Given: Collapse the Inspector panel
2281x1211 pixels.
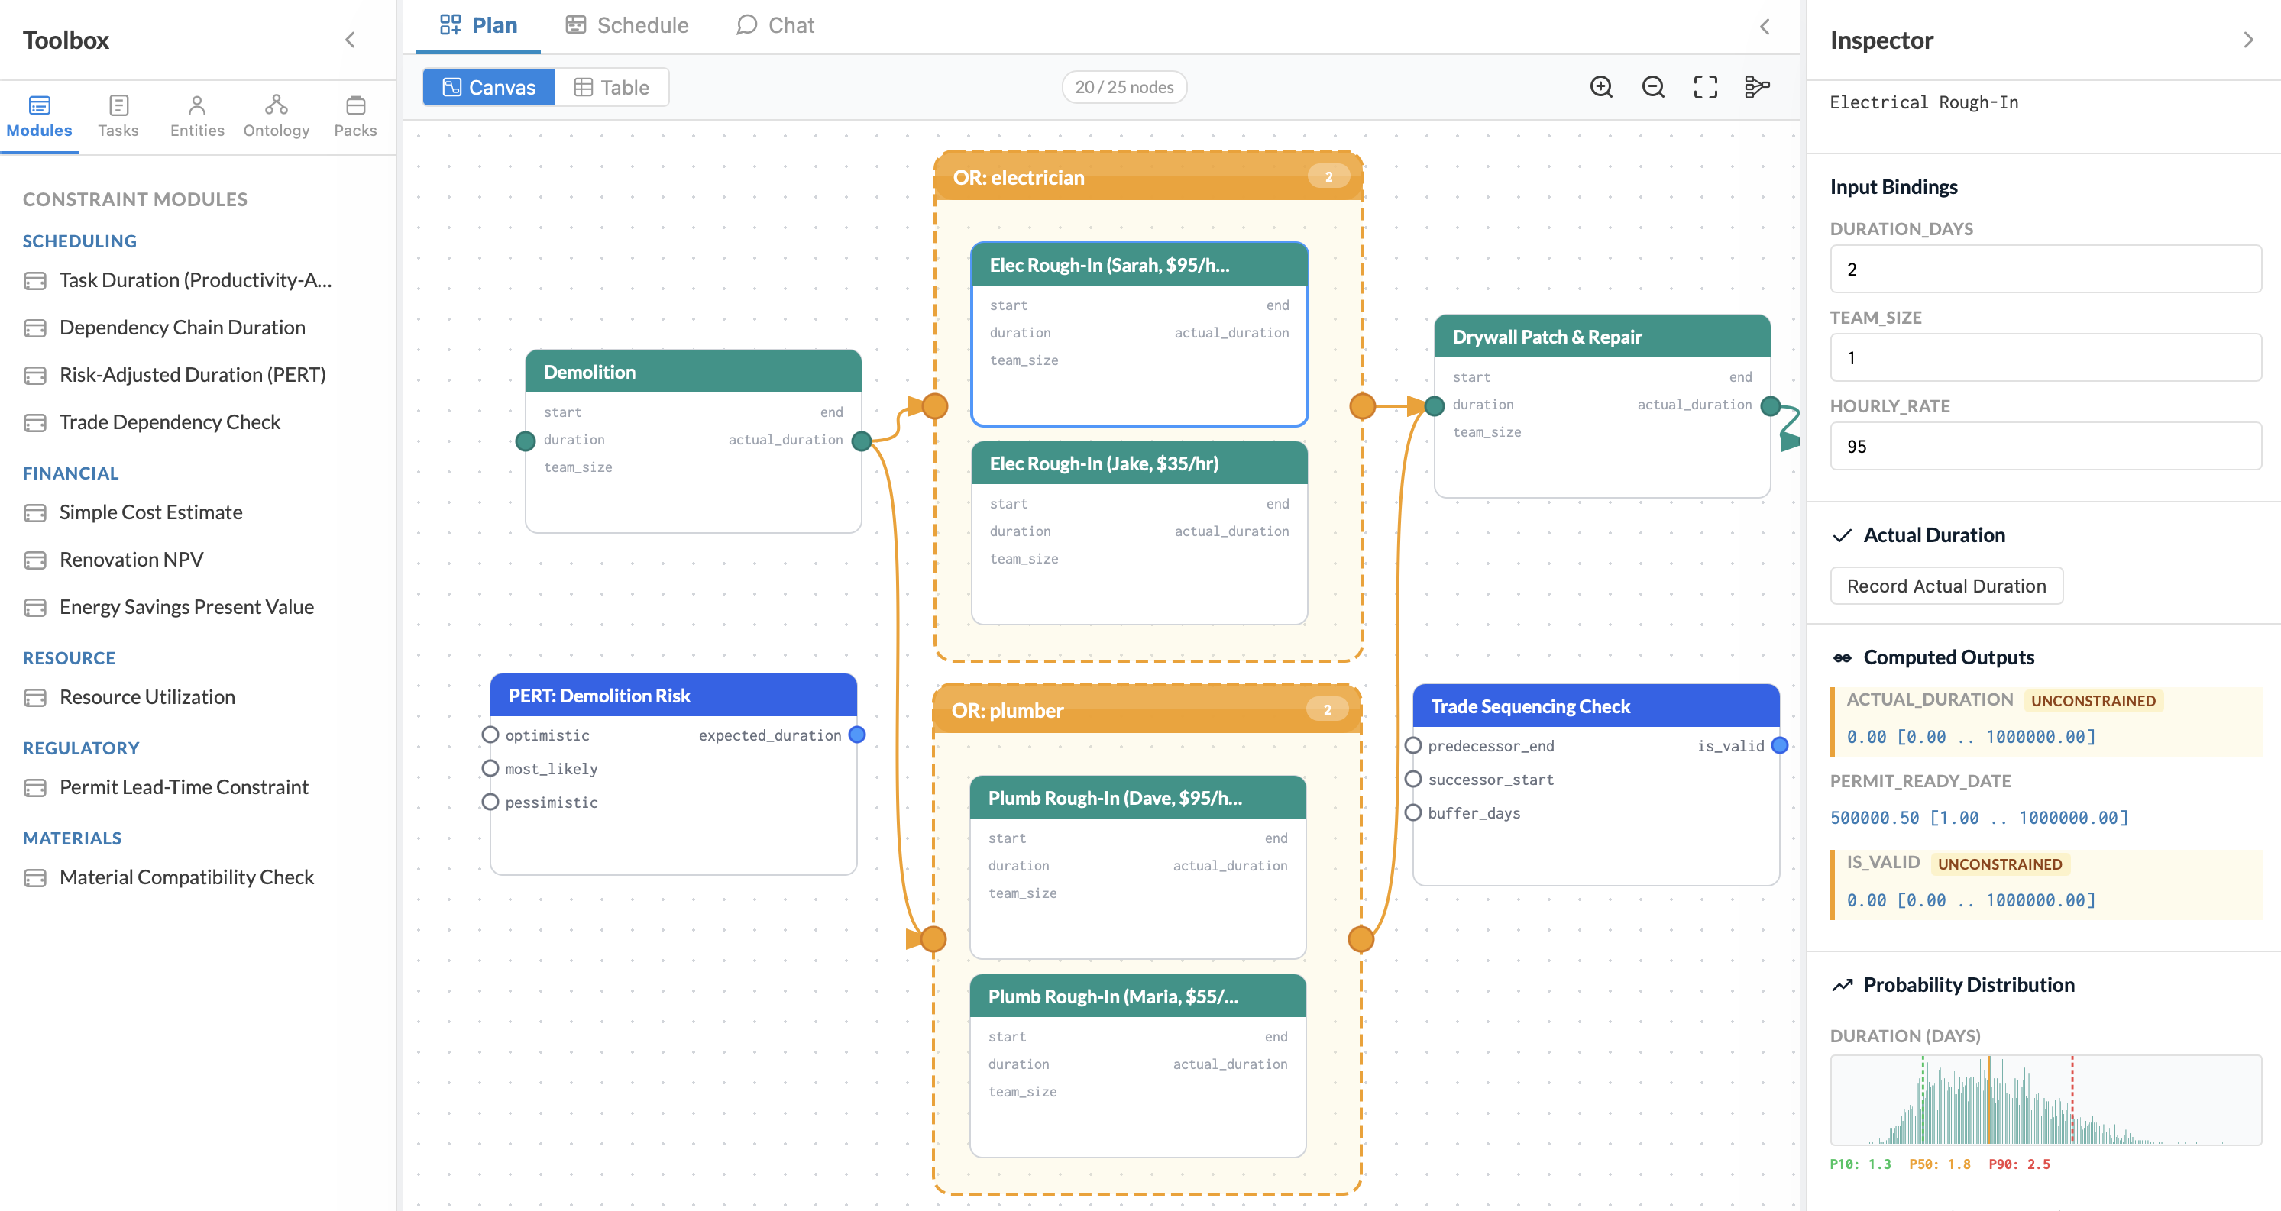Looking at the screenshot, I should [x=2248, y=39].
